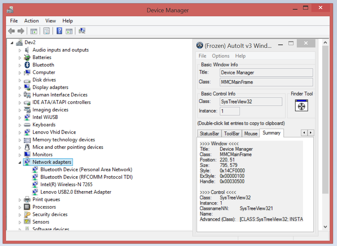The width and height of the screenshot is (337, 246).
Task: Switch to the Mouse tab
Action: tap(251, 133)
